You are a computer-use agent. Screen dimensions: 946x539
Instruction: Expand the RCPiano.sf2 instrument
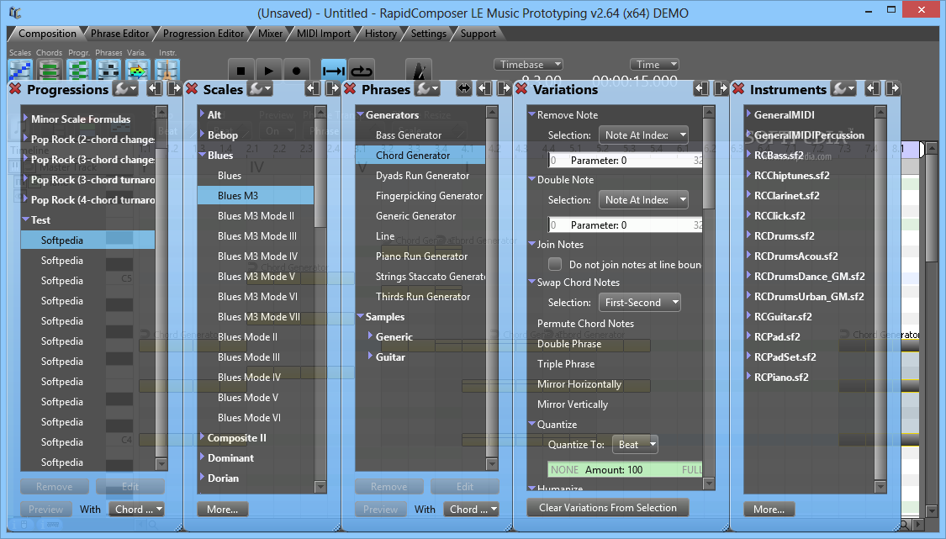click(748, 377)
